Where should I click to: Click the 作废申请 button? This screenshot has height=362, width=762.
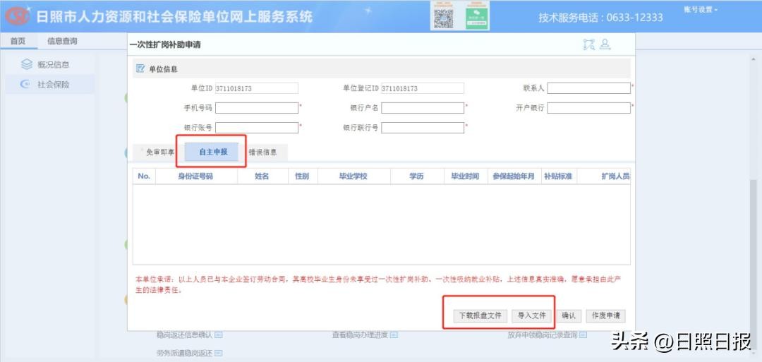[x=605, y=316]
